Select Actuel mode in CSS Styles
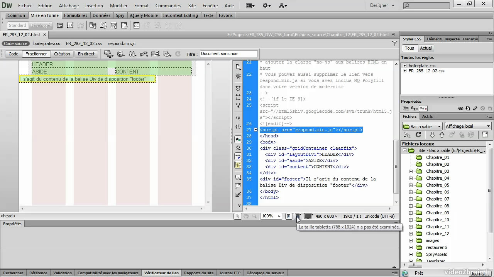Viewport: 494px width, 277px height. 426,48
